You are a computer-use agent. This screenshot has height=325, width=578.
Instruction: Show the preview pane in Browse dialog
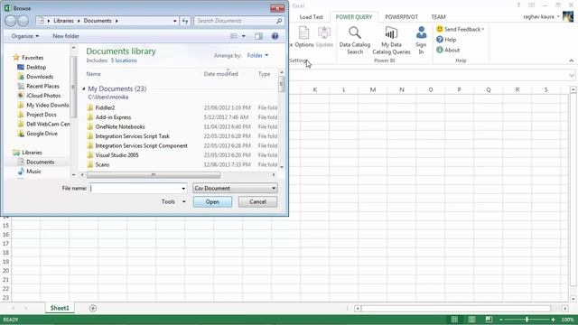tap(259, 36)
